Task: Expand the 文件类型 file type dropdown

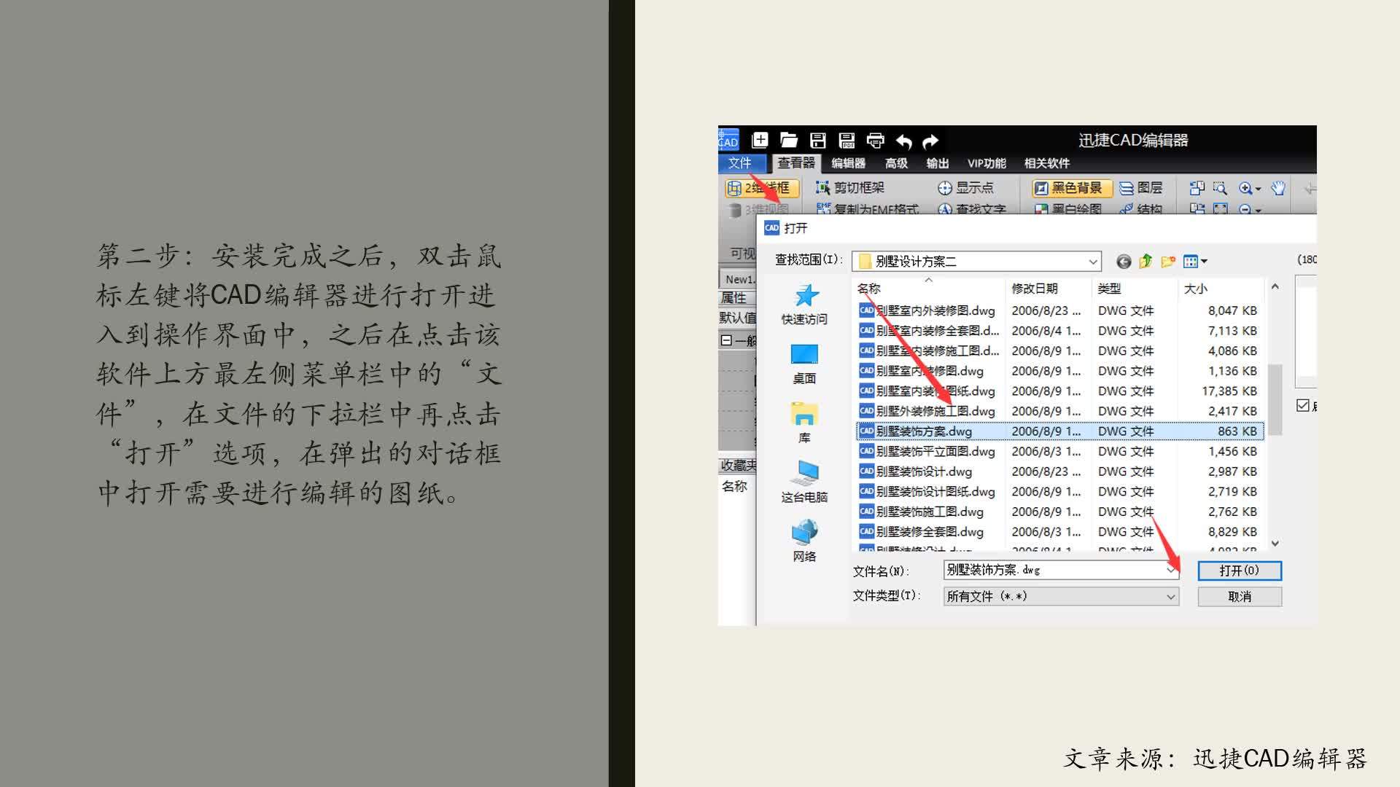Action: 1170,596
